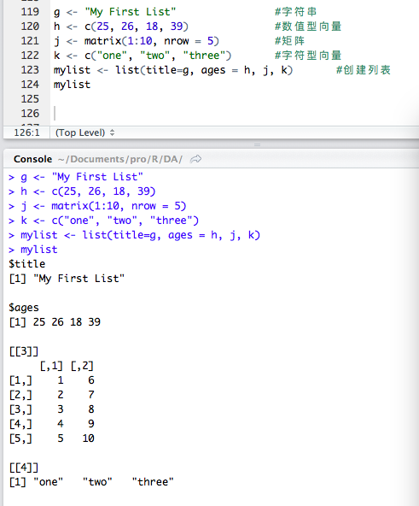Image resolution: width=419 pixels, height=506 pixels.
Task: Click matrix value 10 in row [5,]
Action: pyautogui.click(x=88, y=438)
